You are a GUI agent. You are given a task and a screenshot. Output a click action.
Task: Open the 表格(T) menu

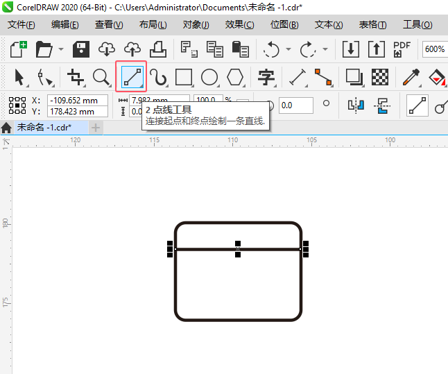(372, 24)
